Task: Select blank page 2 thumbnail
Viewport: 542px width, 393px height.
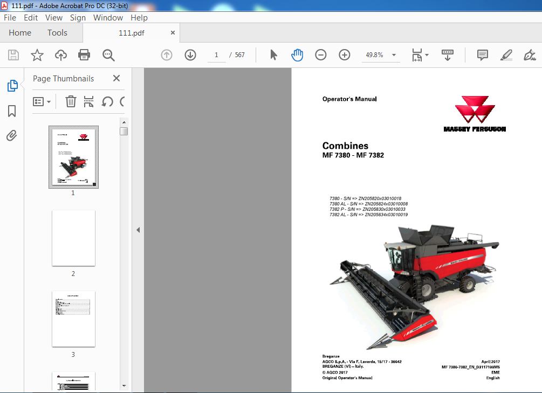Action: [74, 238]
